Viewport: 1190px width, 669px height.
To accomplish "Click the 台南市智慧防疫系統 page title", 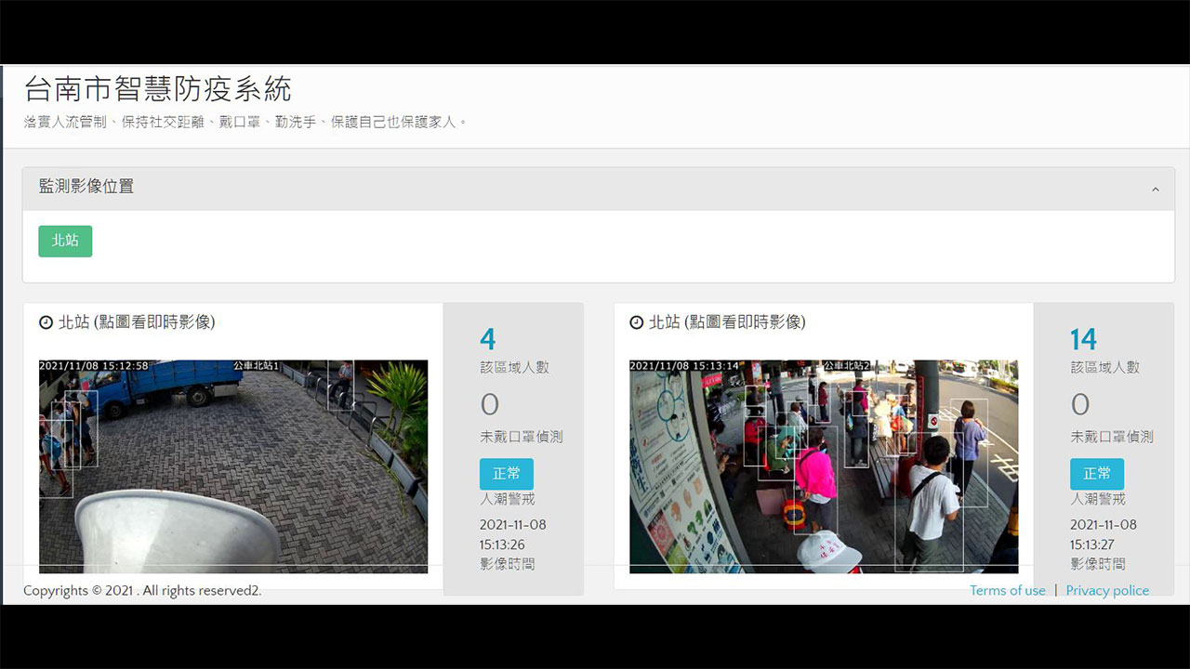I will tap(158, 89).
